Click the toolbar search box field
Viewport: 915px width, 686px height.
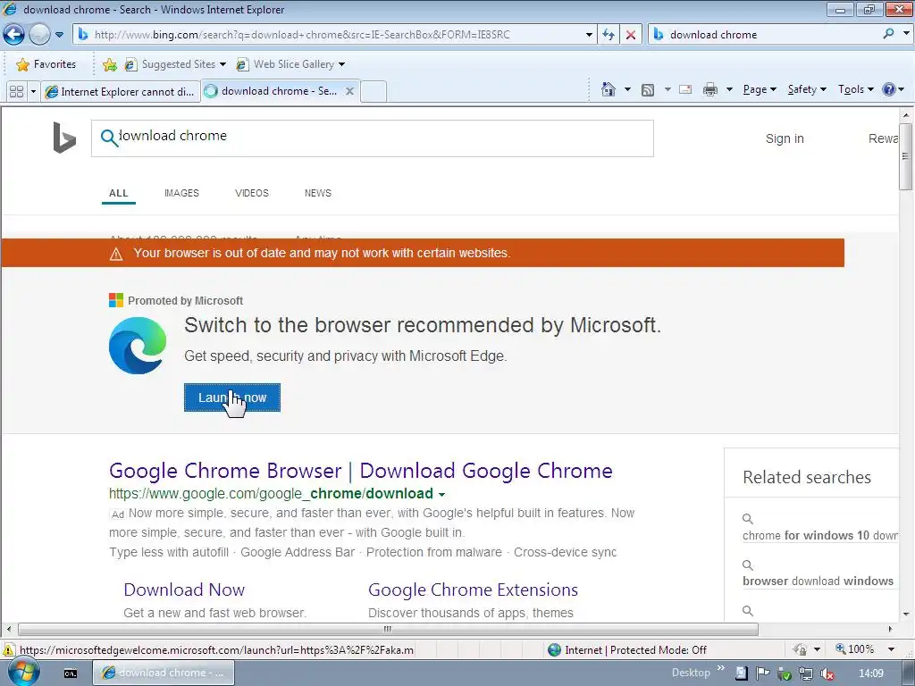tap(765, 35)
